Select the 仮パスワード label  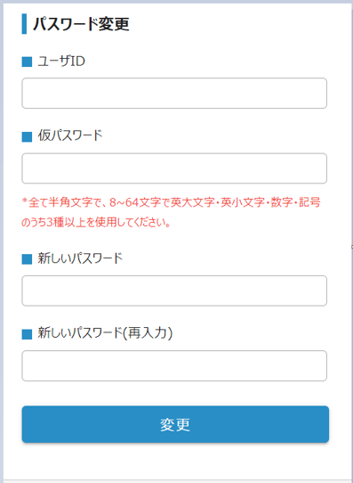tap(70, 135)
